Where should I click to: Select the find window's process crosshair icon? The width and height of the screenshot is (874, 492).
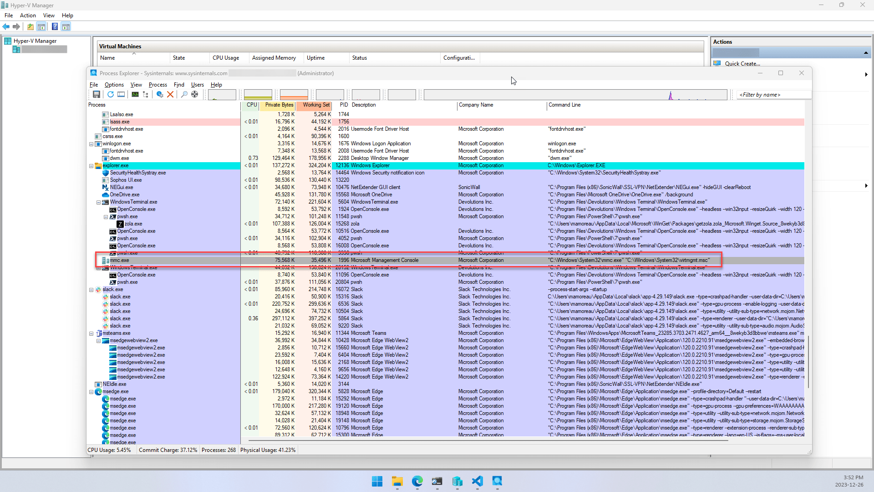click(x=195, y=94)
